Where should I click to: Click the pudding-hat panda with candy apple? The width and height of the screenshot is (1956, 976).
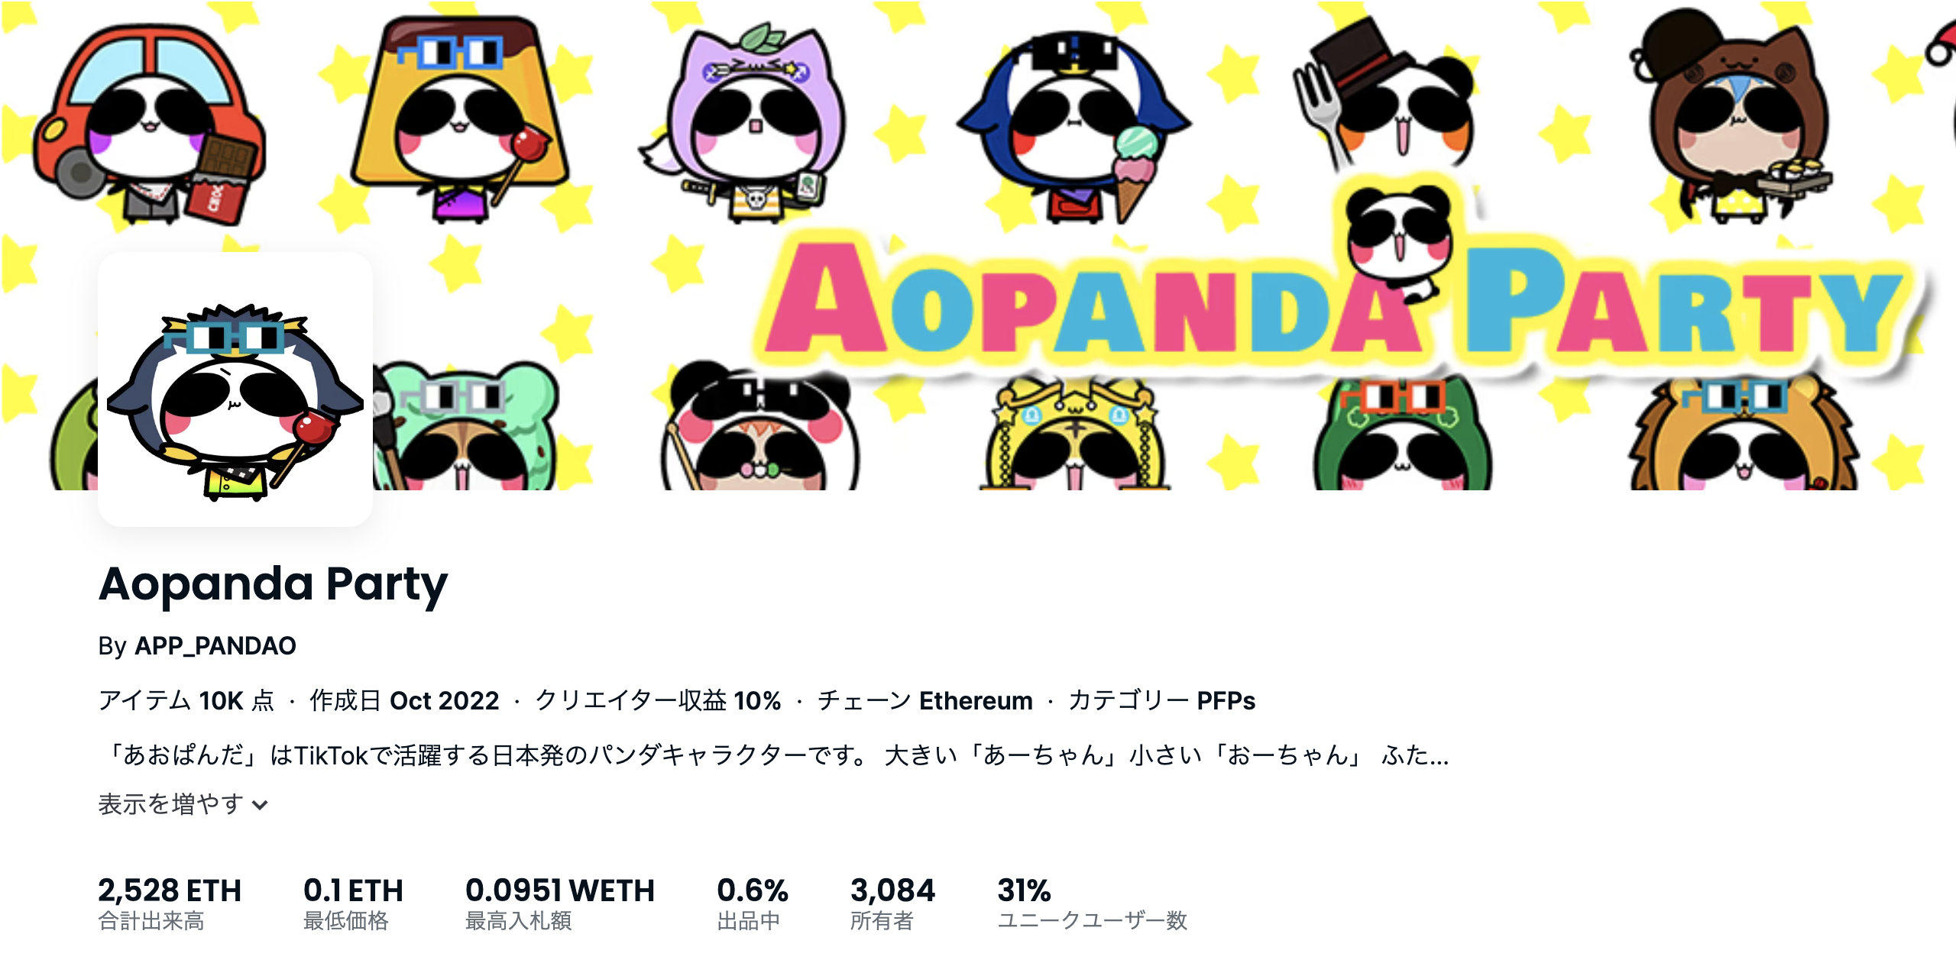click(458, 118)
